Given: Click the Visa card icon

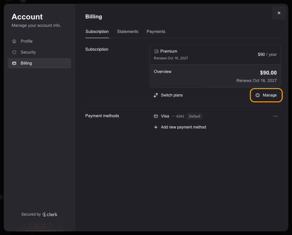Looking at the screenshot, I should 156,116.
